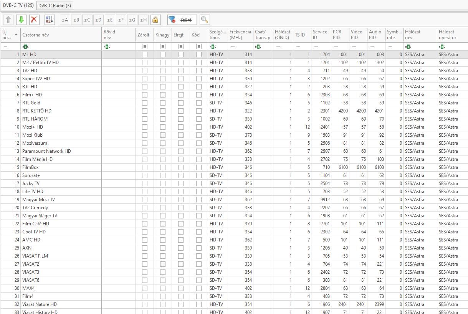Click the renumber channels sort icon

(x=50, y=20)
